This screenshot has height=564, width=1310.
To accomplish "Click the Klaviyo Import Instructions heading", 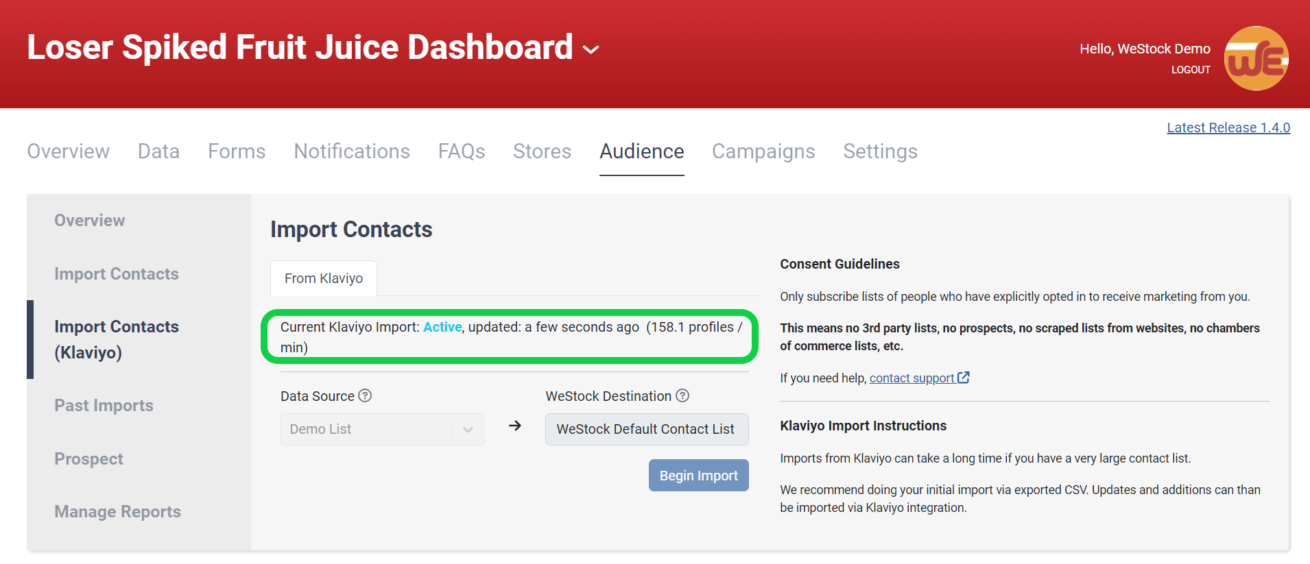I will pos(863,426).
